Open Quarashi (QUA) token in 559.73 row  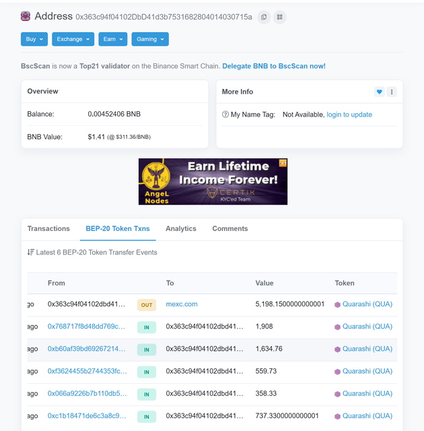click(367, 371)
